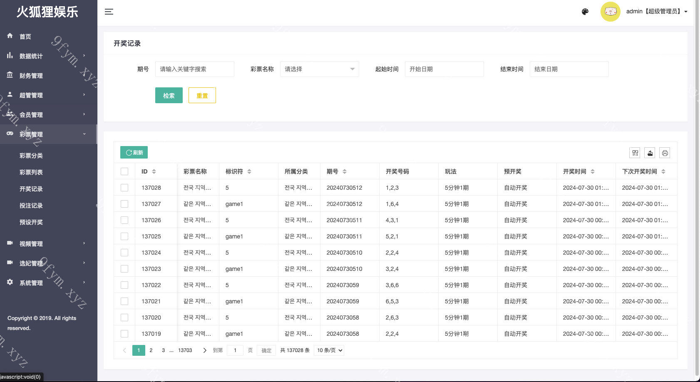Click the gamepad icon for 彩票管理
Viewport: 700px width, 382px height.
[10, 134]
